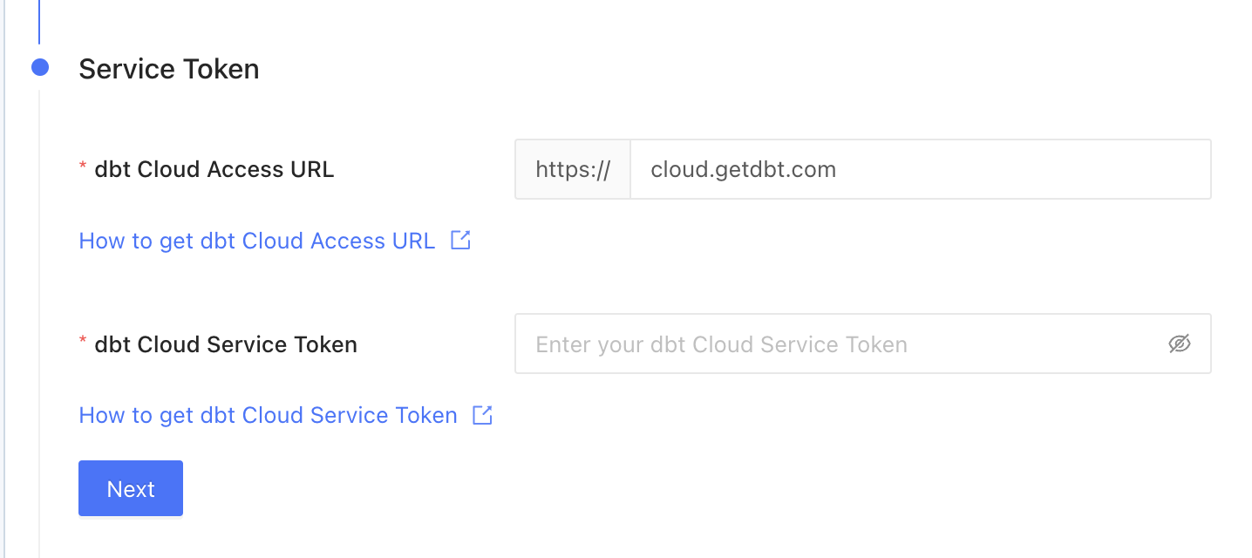Open How to get dbt Cloud Service Token

(269, 415)
